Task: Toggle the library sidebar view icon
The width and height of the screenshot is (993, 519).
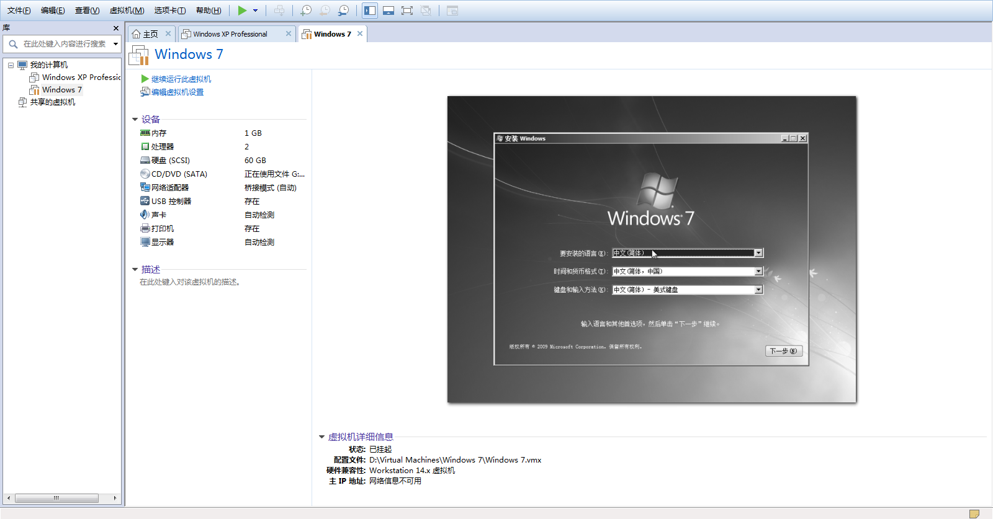Action: (x=370, y=11)
